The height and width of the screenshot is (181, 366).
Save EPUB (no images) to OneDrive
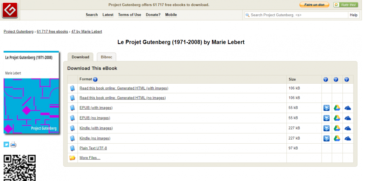[x=347, y=118]
